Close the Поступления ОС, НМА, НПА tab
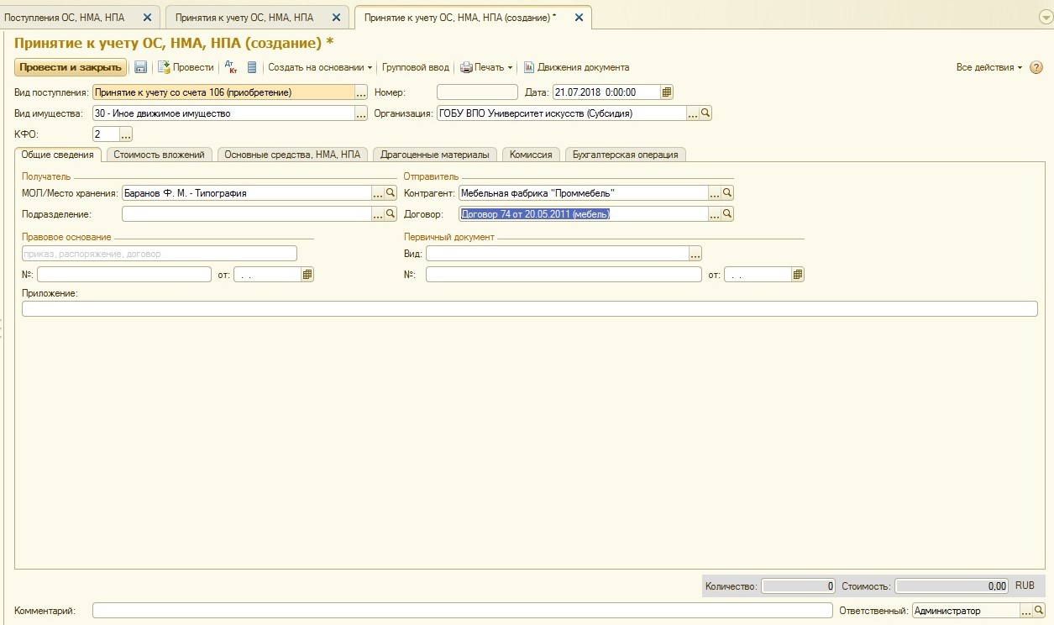The height and width of the screenshot is (625, 1054). 148,18
